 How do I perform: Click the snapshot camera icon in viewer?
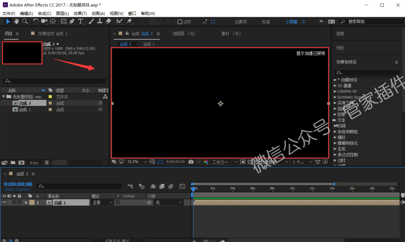tap(191, 162)
